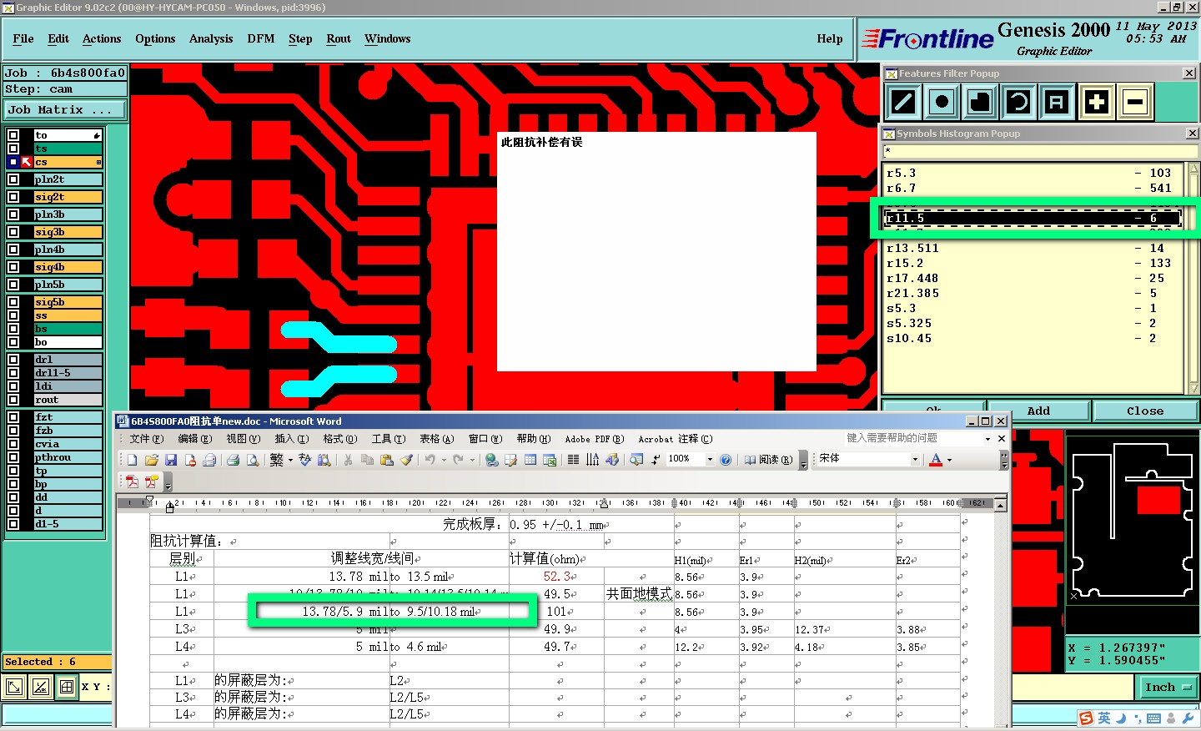Click the Print icon in Word toolbar
This screenshot has width=1201, height=731.
(233, 460)
